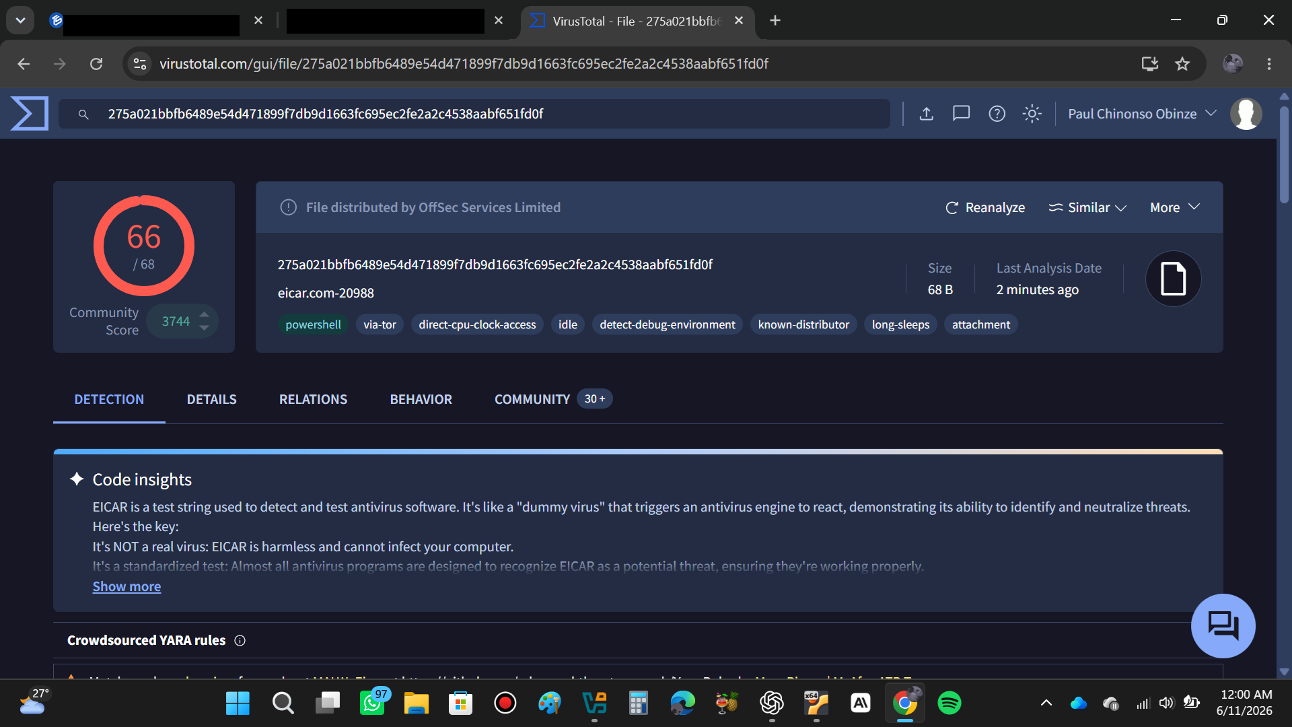Reload the page with the refresh icon
This screenshot has height=727, width=1292.
coord(96,63)
